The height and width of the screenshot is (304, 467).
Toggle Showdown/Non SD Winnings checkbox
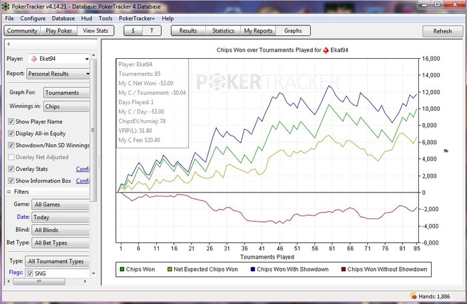click(x=11, y=145)
